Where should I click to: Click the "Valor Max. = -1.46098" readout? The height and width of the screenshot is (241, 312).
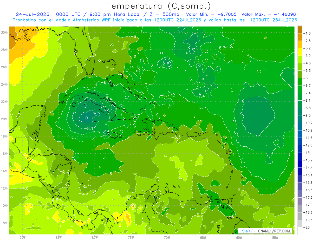point(269,14)
